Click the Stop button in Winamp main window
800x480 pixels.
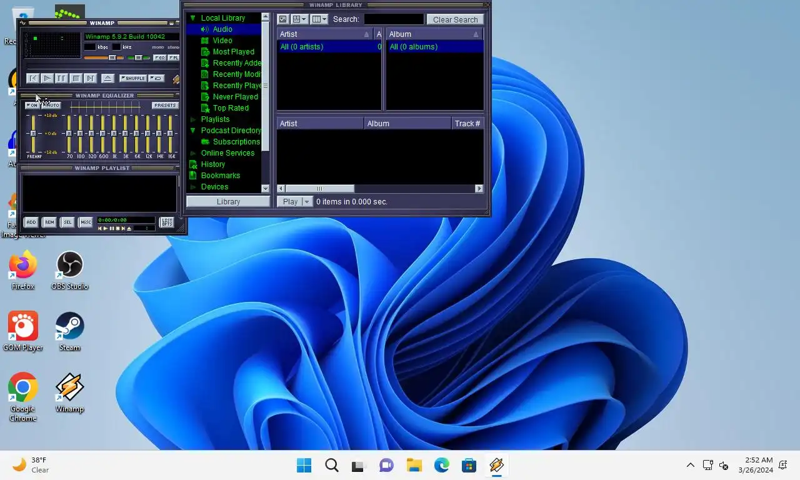(x=76, y=78)
